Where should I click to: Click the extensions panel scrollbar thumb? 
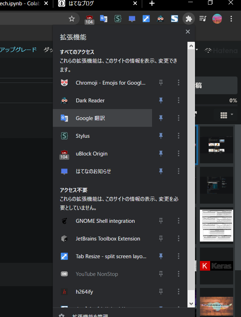(x=191, y=170)
